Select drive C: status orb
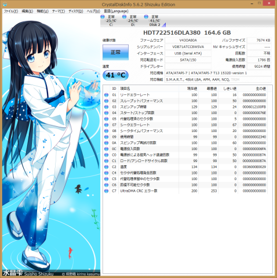277x278 pixels. [103, 17]
